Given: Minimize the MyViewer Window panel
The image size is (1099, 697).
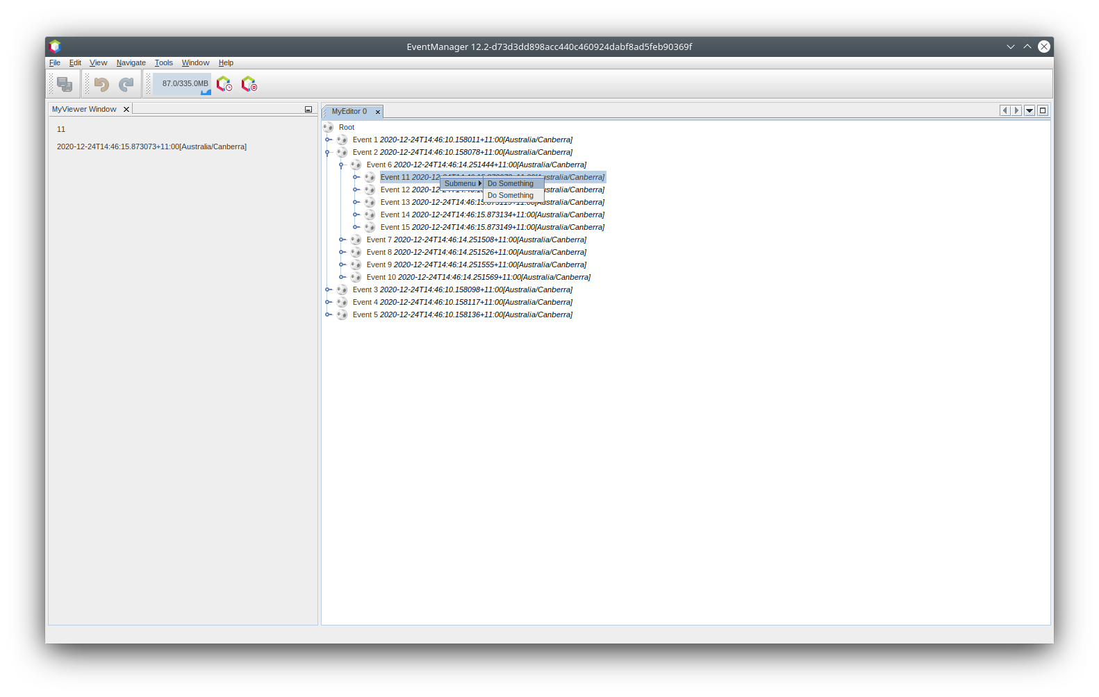Looking at the screenshot, I should tap(308, 110).
